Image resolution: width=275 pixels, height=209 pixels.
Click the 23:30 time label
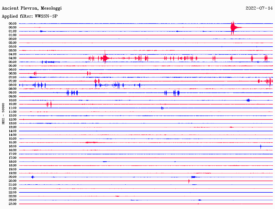pyautogui.click(x=13, y=204)
